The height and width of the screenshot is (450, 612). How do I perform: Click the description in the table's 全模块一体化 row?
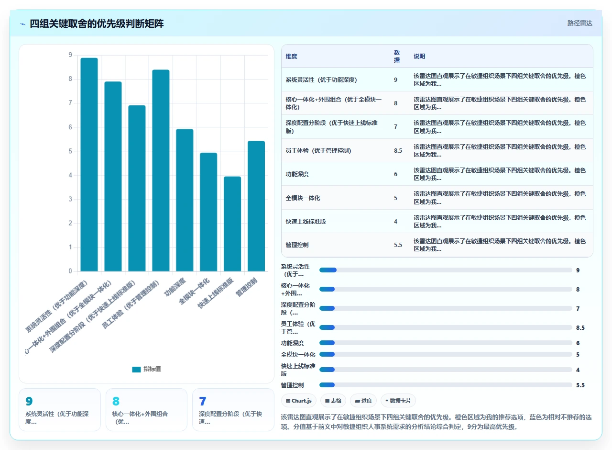click(x=500, y=198)
